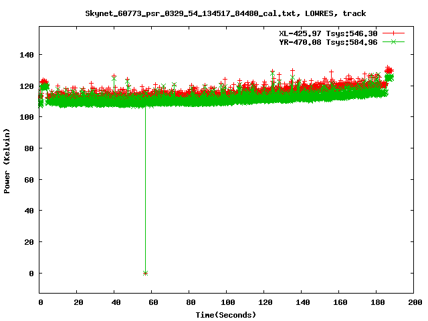Click the x-axis tick label 200
This screenshot has width=428, height=321.
pyautogui.click(x=415, y=302)
